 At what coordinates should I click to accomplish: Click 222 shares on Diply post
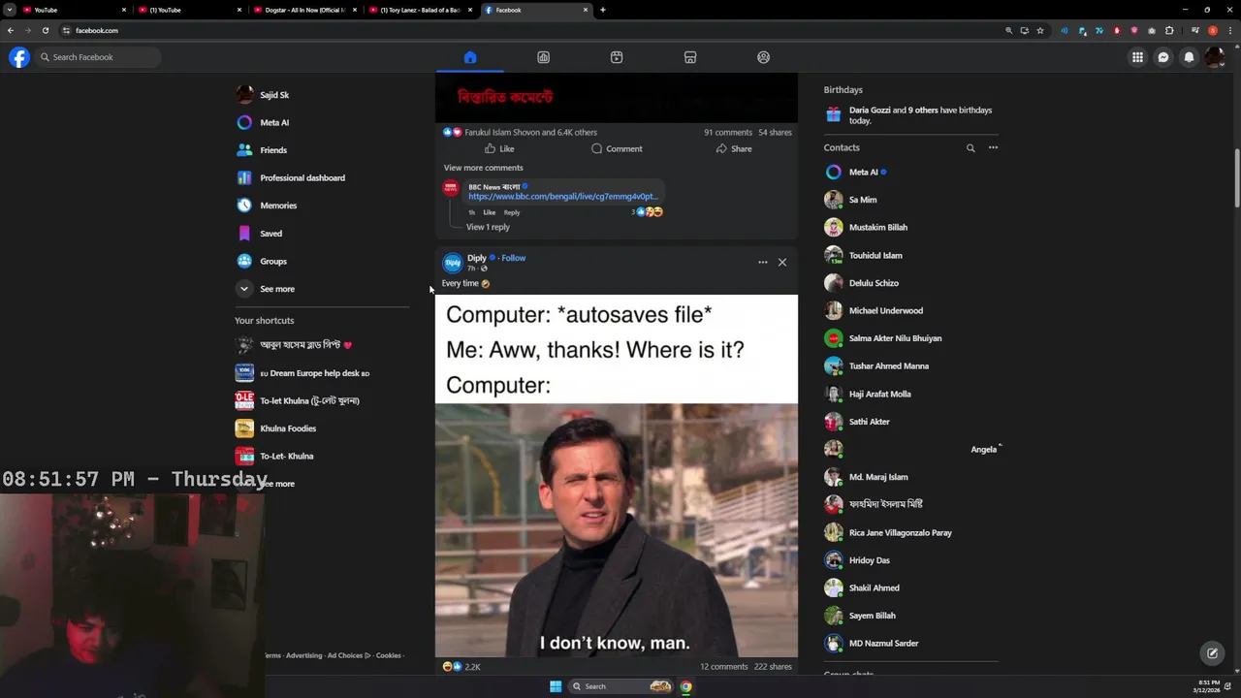click(773, 667)
